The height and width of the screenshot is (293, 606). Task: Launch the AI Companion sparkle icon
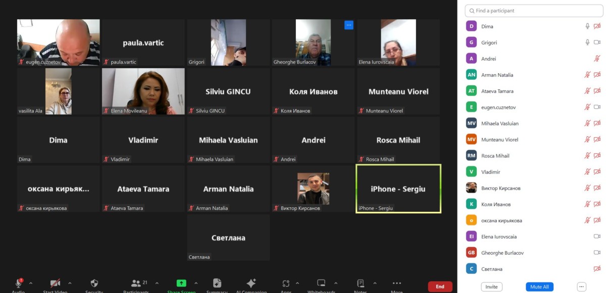[x=251, y=283]
